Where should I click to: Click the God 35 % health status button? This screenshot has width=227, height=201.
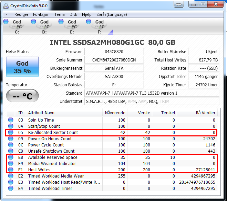click(x=22, y=67)
